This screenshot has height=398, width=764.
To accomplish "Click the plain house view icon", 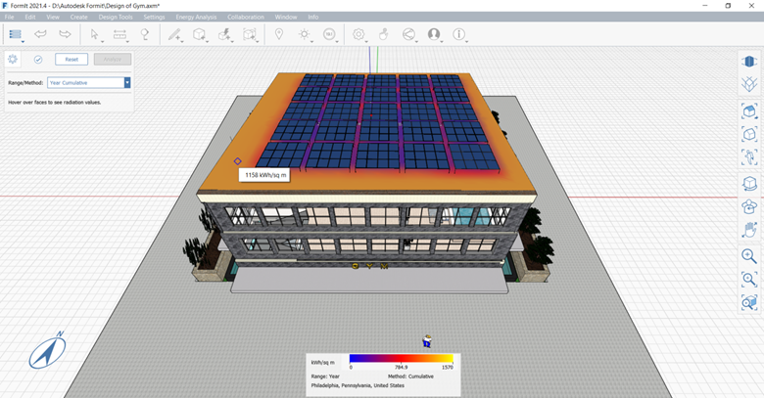I will pos(749,134).
